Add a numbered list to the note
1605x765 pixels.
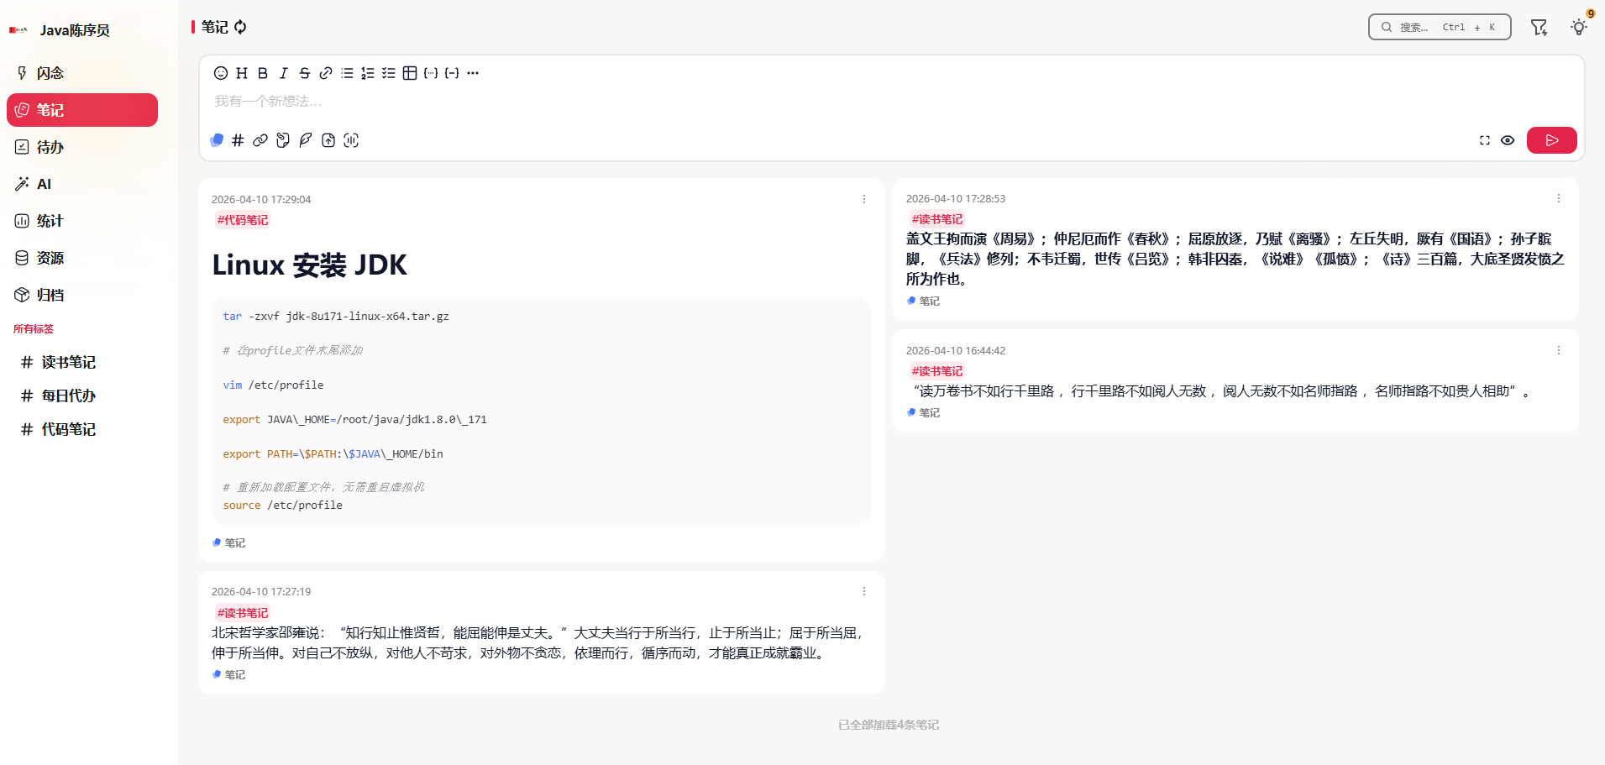[368, 73]
